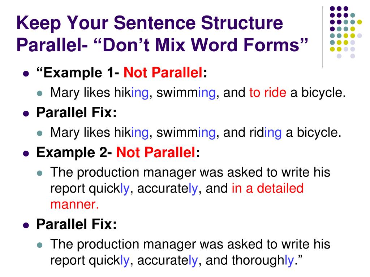The height and width of the screenshot is (277, 370).
Task: Click the vertical divider line near the title
Action: (322, 37)
